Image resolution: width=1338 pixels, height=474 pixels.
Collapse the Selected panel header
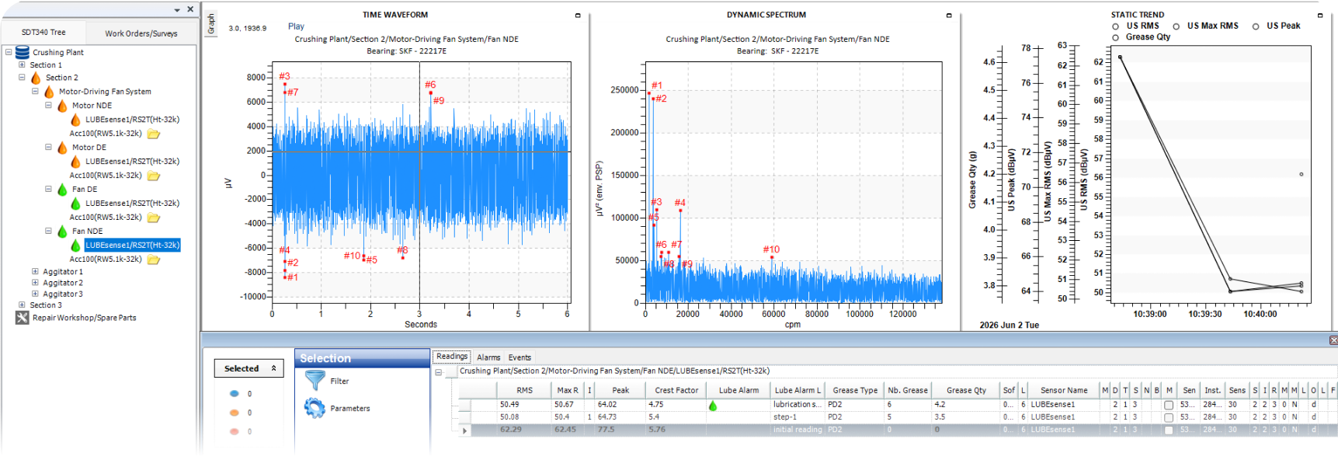pos(273,368)
